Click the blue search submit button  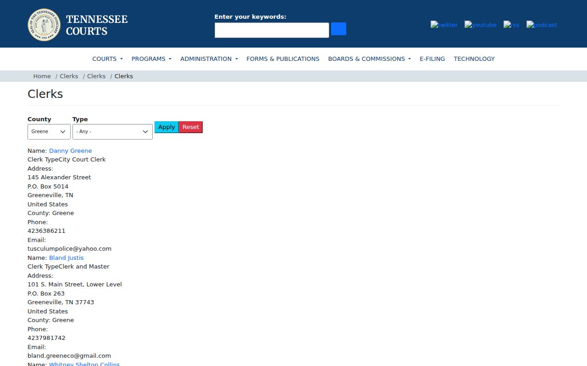338,29
